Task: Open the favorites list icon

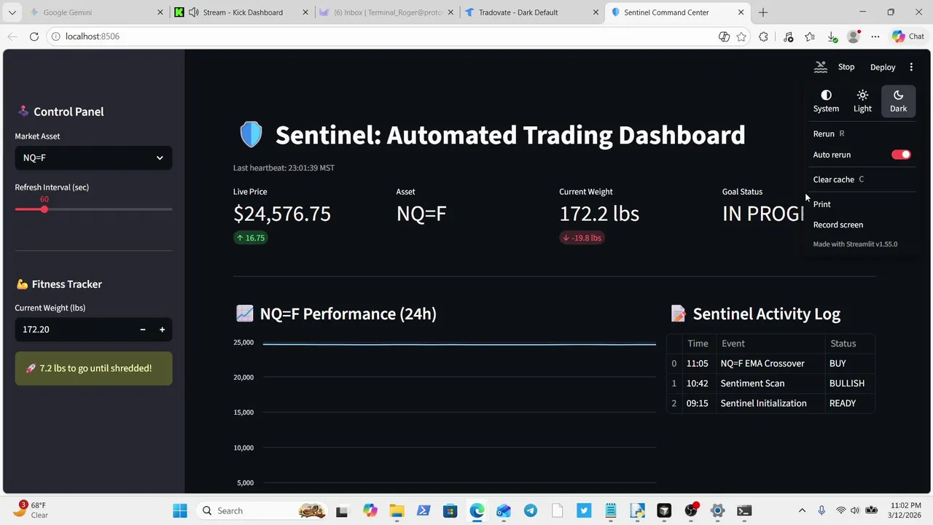Action: 810,36
